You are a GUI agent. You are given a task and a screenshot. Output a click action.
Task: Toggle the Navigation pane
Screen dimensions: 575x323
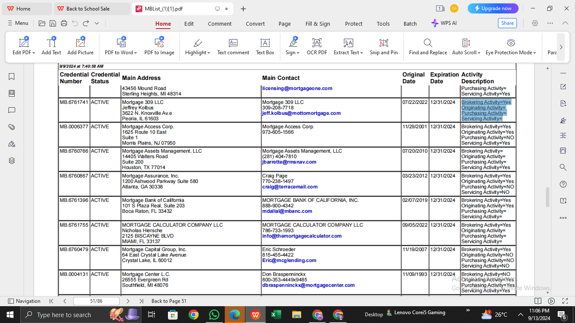coord(24,301)
